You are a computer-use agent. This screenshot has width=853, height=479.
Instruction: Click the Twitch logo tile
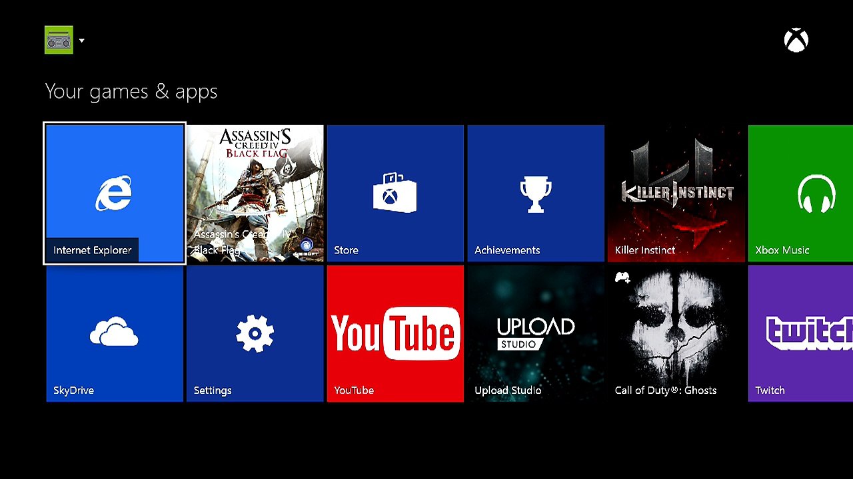tap(800, 333)
